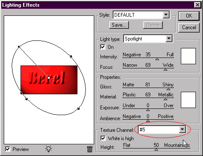Click the white center point of spotlight
The width and height of the screenshot is (203, 156).
tap(49, 78)
